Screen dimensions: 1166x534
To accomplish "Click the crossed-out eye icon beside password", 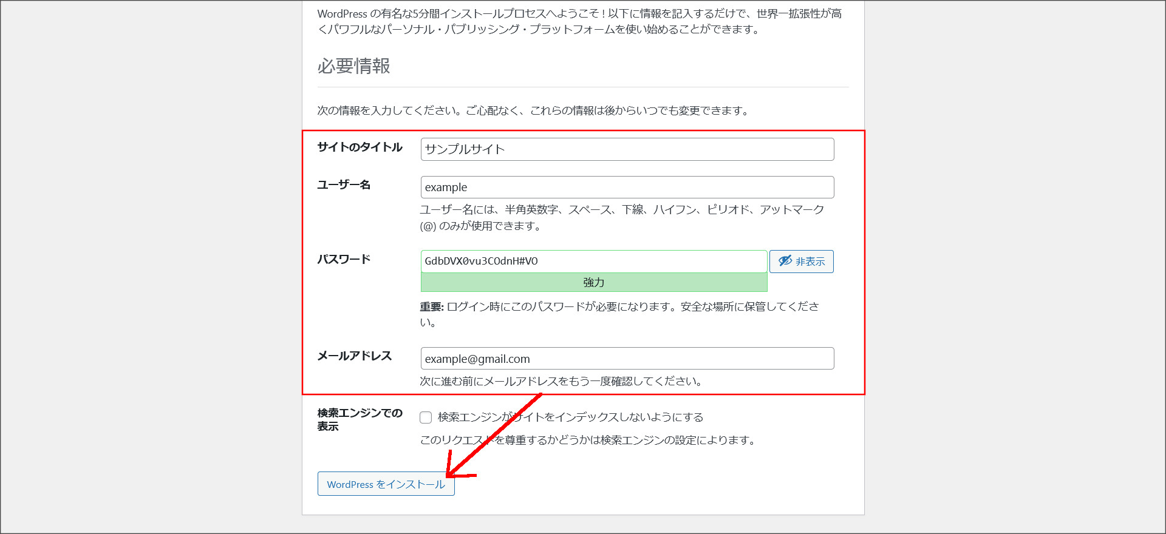I will (785, 261).
